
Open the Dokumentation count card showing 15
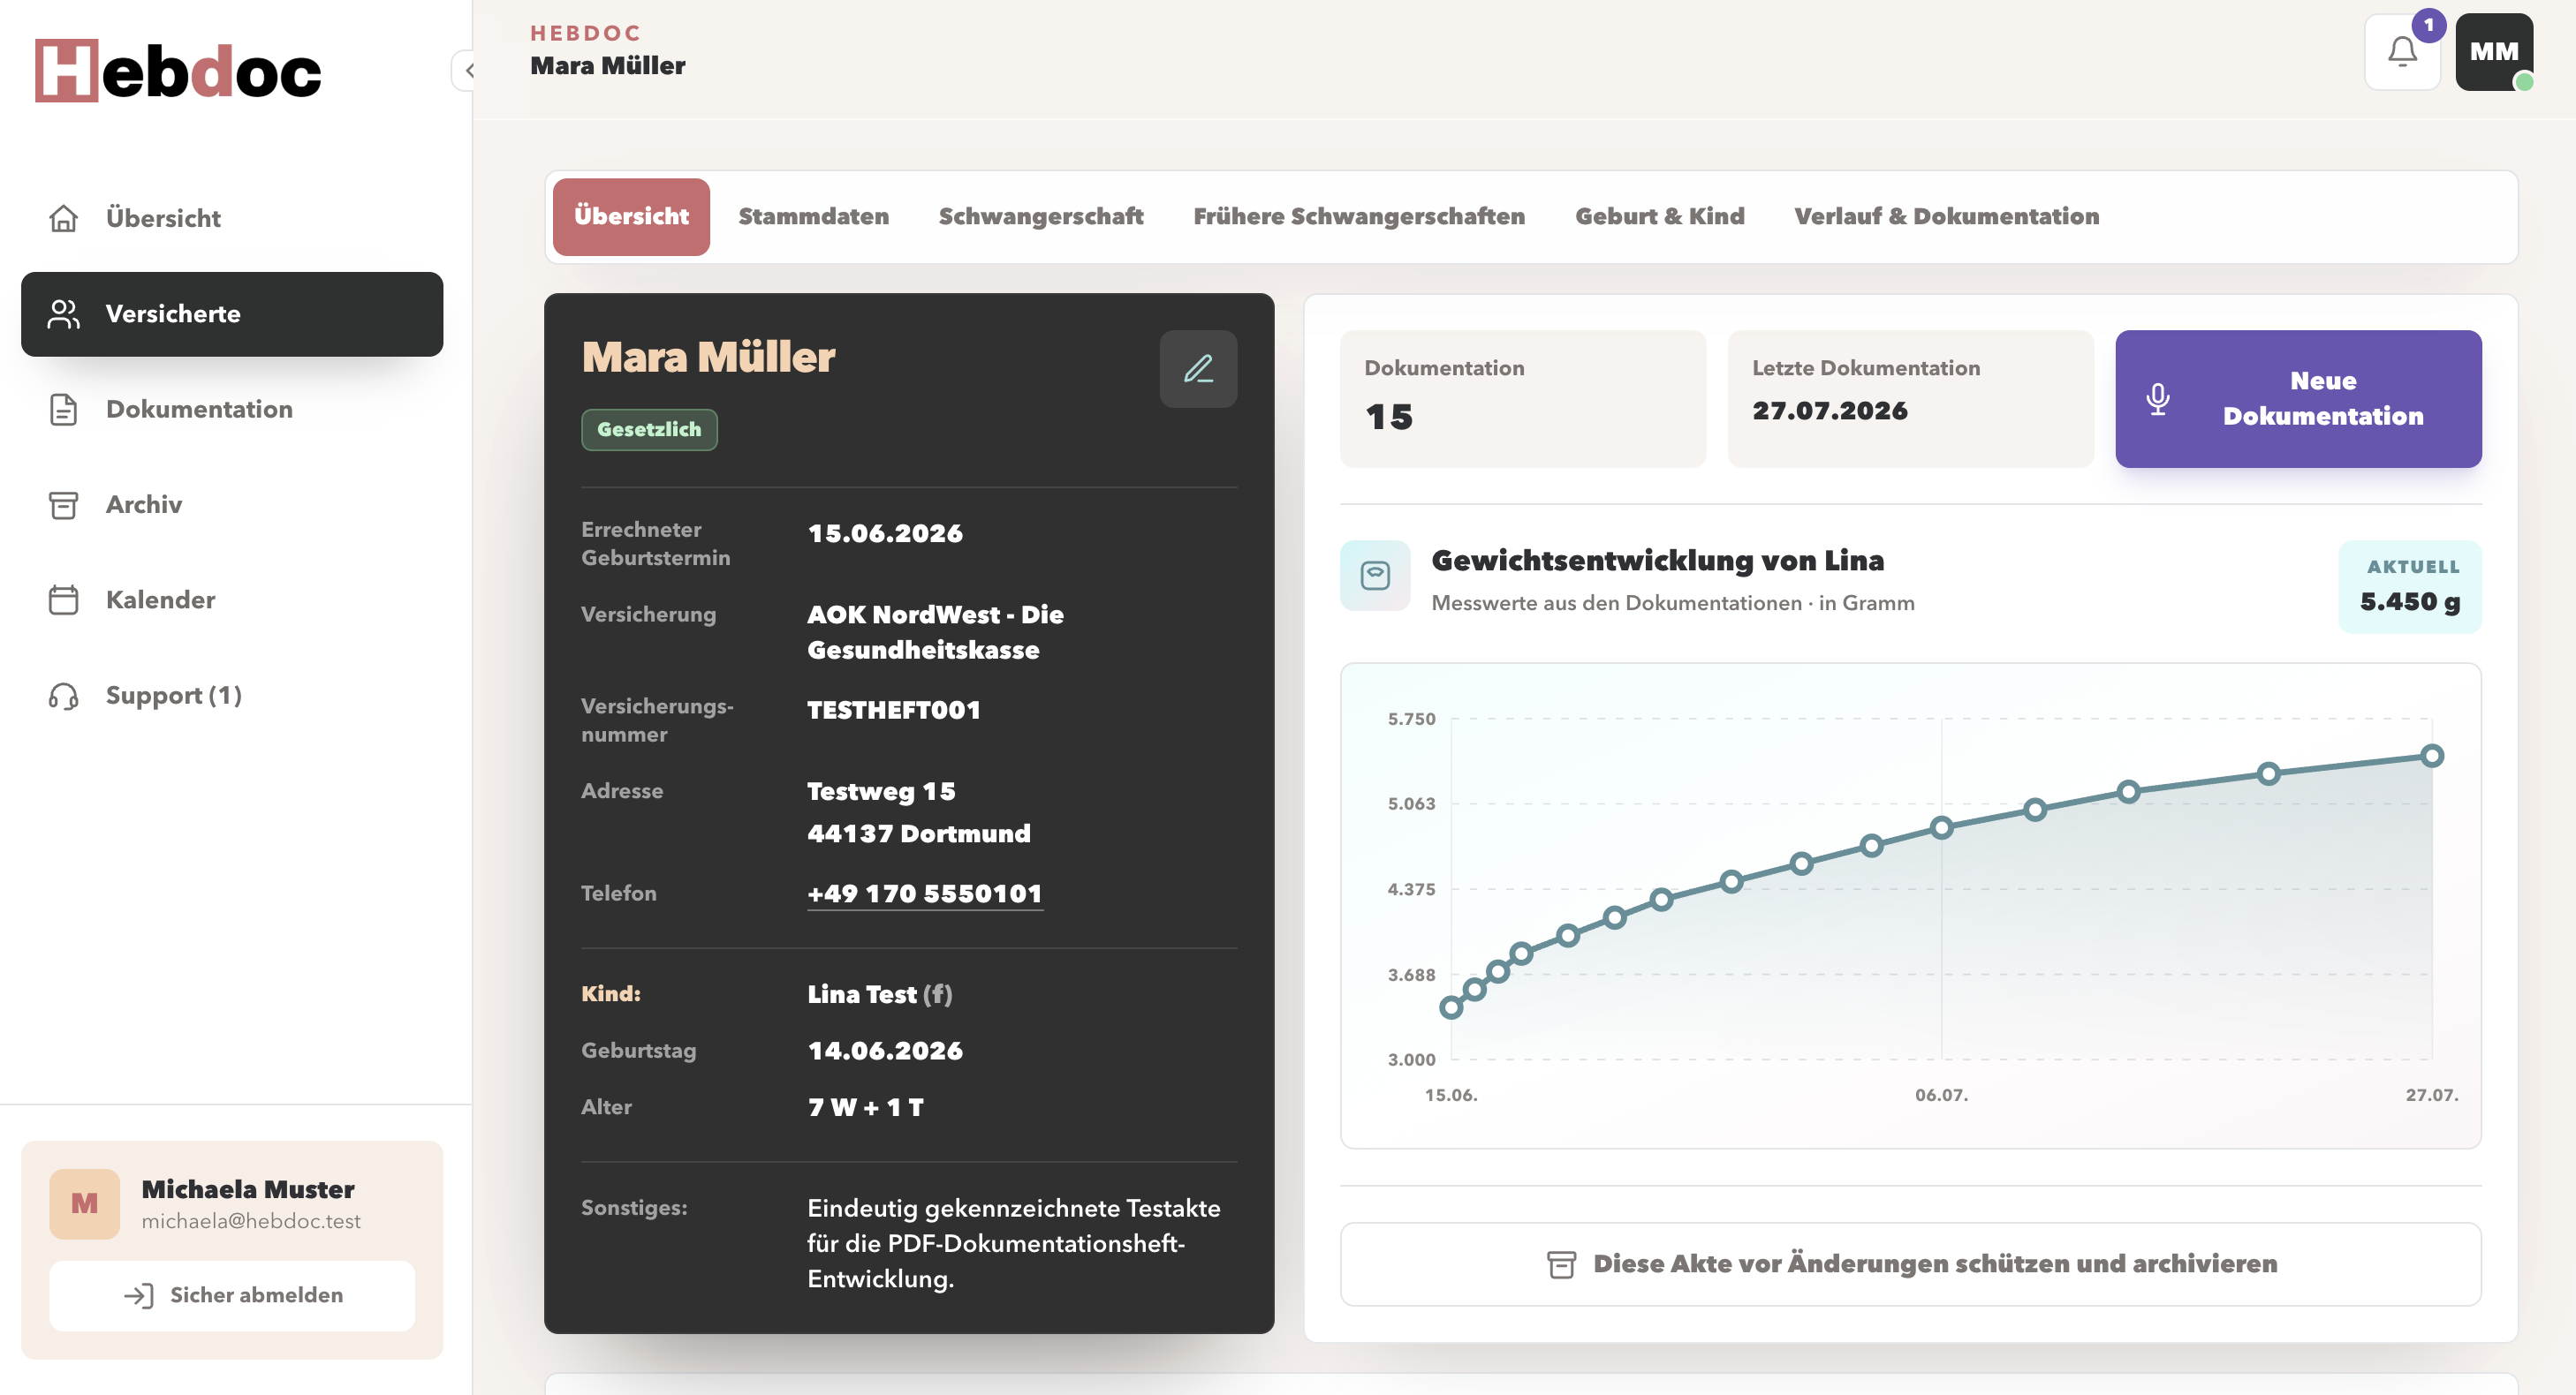point(1522,399)
